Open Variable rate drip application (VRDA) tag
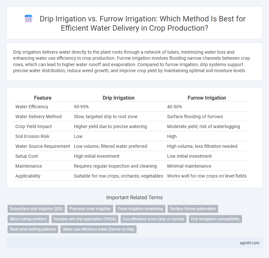 [x=85, y=219]
